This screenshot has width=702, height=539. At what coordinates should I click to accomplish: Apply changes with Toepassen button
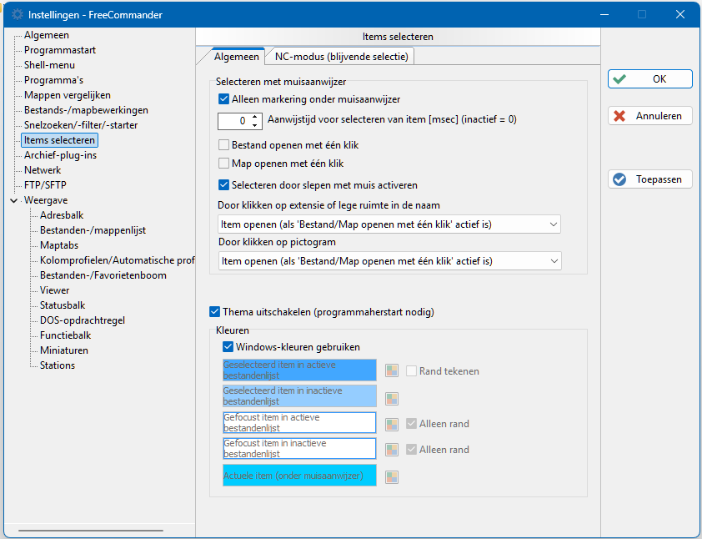[x=650, y=179]
